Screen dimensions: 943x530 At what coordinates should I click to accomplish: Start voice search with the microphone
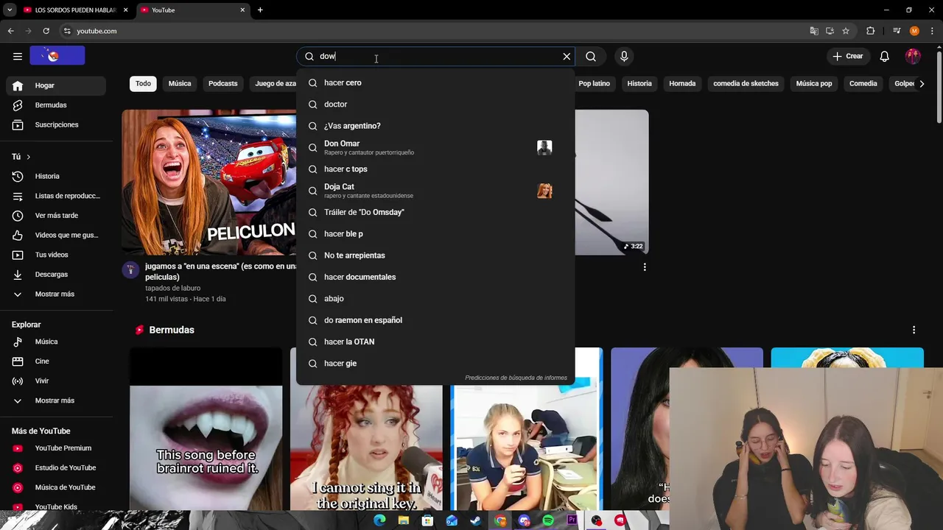click(x=624, y=56)
